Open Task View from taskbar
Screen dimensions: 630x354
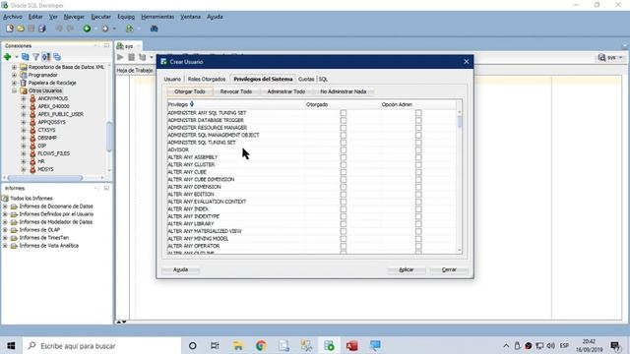click(x=215, y=345)
